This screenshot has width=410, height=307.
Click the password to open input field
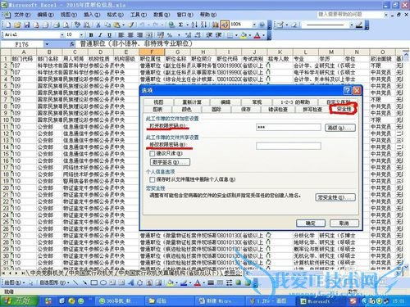point(289,127)
